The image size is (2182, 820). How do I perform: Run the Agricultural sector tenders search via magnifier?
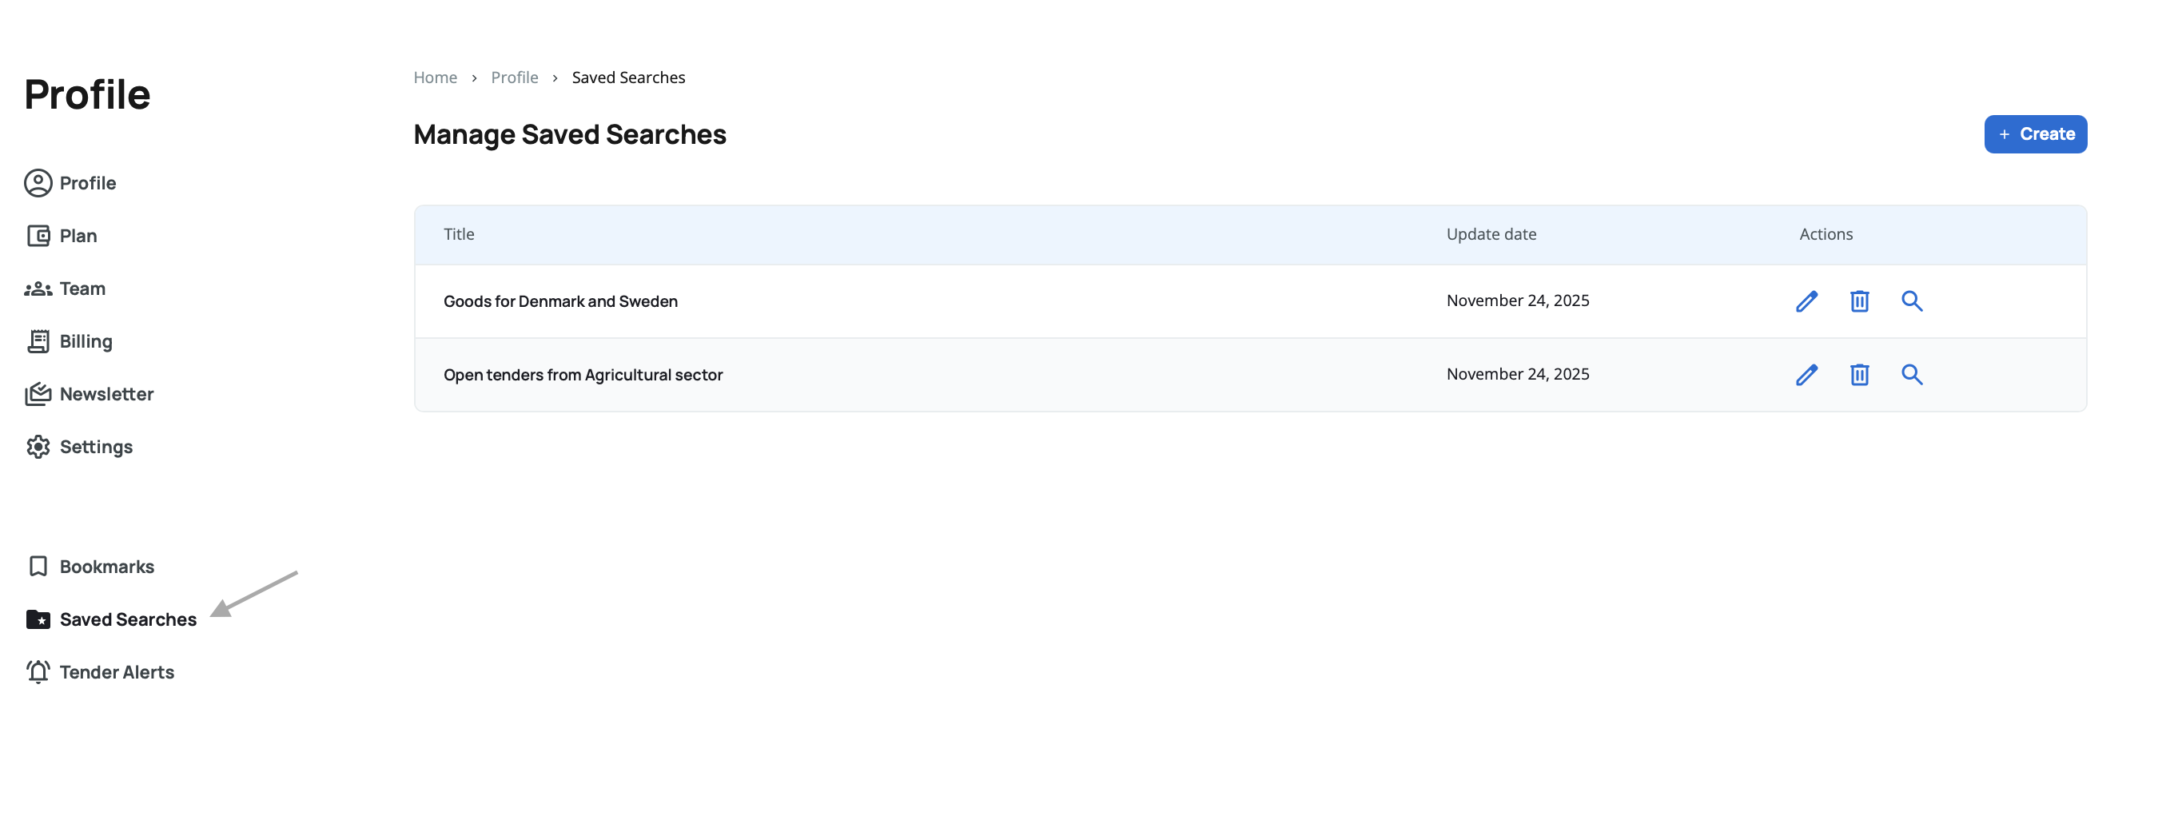(x=1911, y=374)
